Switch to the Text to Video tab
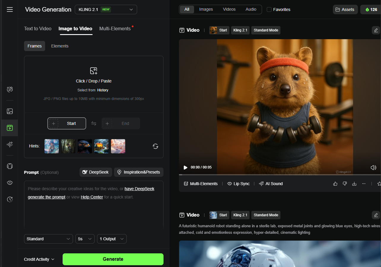381x267 pixels. [38, 28]
